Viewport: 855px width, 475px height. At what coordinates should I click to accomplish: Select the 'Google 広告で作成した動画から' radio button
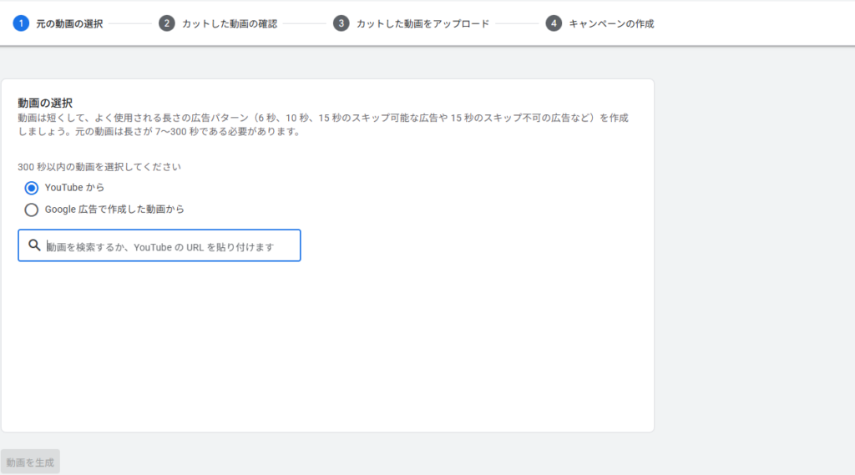click(x=32, y=210)
